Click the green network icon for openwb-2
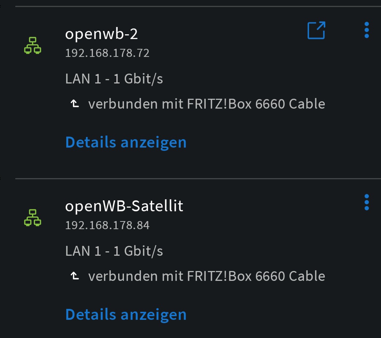The image size is (381, 338). coord(33,46)
